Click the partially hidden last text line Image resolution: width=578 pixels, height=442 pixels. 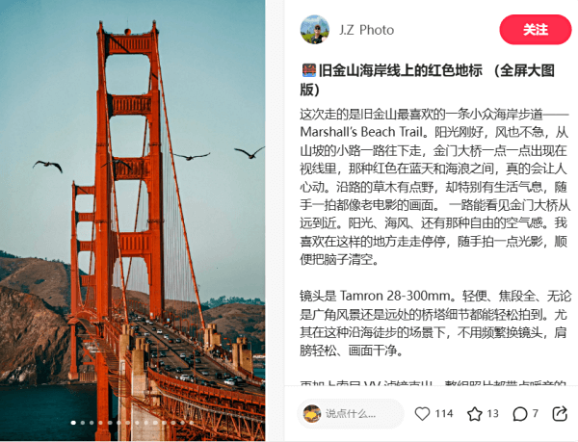pos(433,383)
